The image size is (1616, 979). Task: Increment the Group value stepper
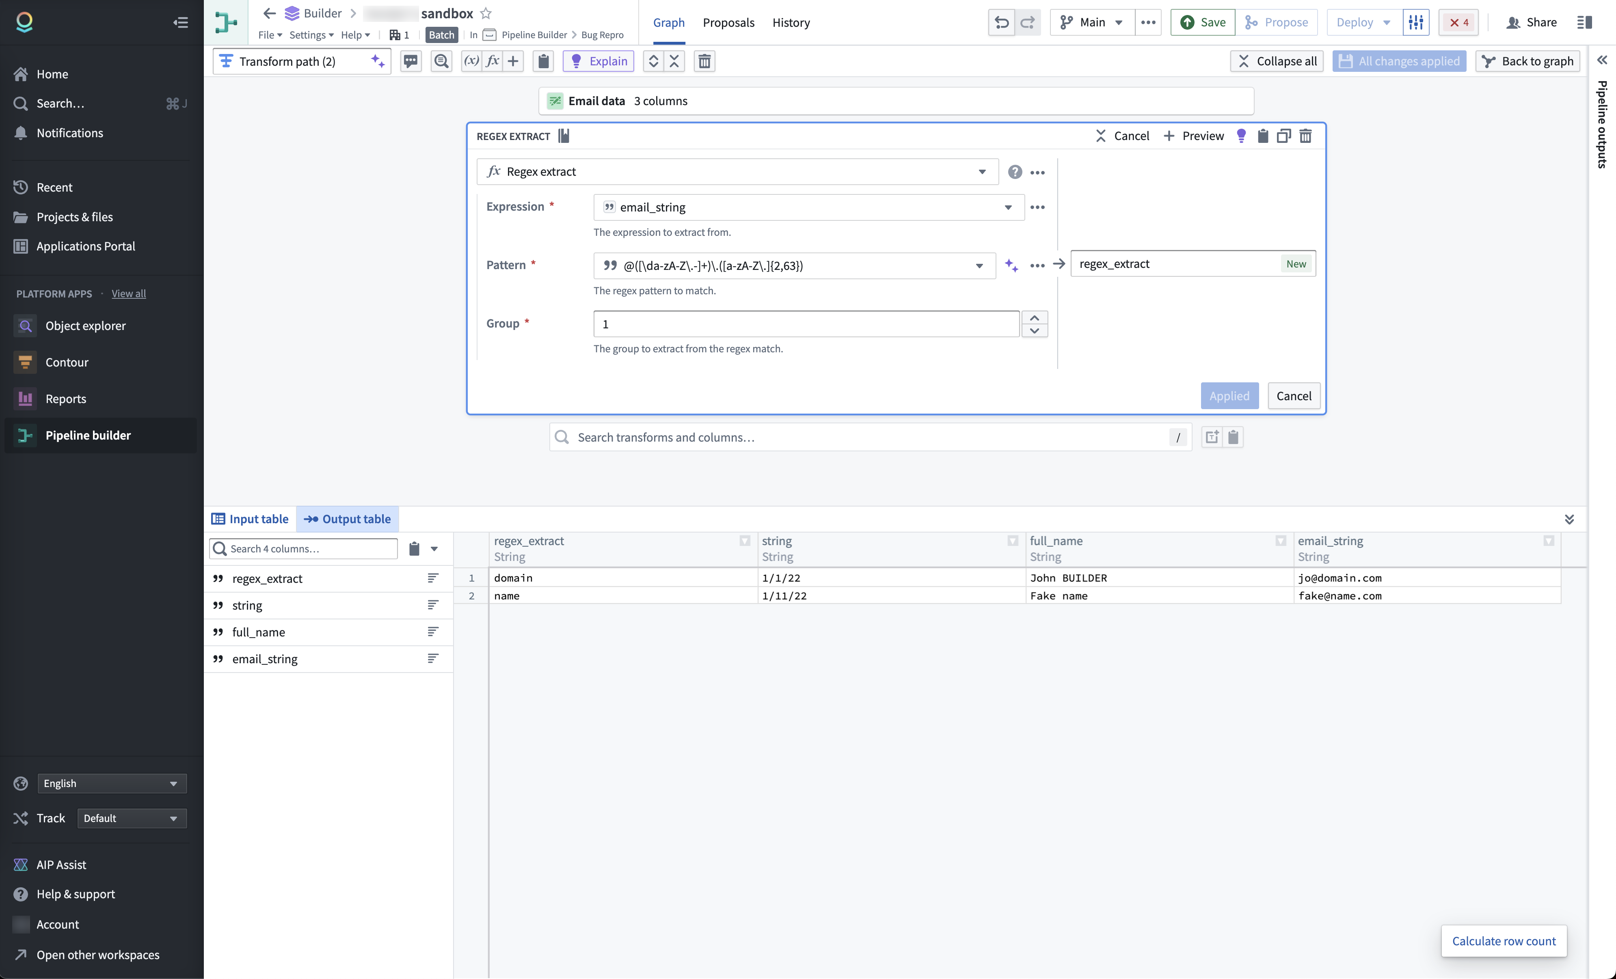(x=1034, y=317)
